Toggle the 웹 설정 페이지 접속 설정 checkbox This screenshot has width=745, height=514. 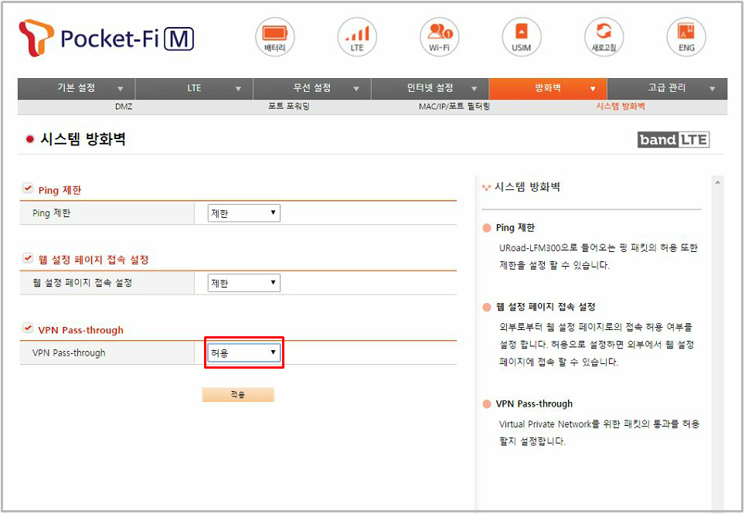[x=28, y=259]
